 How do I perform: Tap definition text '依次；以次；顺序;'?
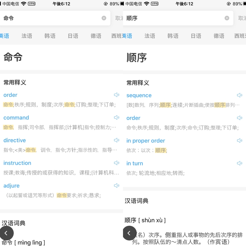pos(147,150)
